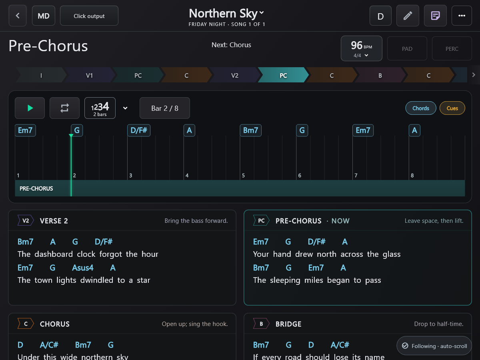Click the Asus4 chord in Verse 2
This screenshot has width=480, height=360.
tap(83, 268)
